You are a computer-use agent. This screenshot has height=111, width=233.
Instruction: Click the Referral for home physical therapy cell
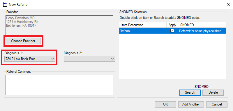coord(202,31)
